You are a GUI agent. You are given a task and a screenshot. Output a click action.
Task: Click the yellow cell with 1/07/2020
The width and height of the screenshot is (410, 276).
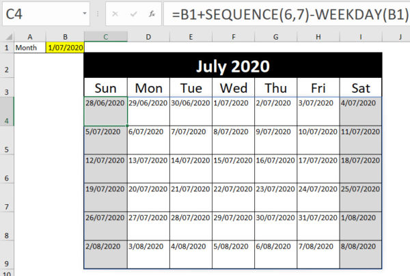click(65, 48)
